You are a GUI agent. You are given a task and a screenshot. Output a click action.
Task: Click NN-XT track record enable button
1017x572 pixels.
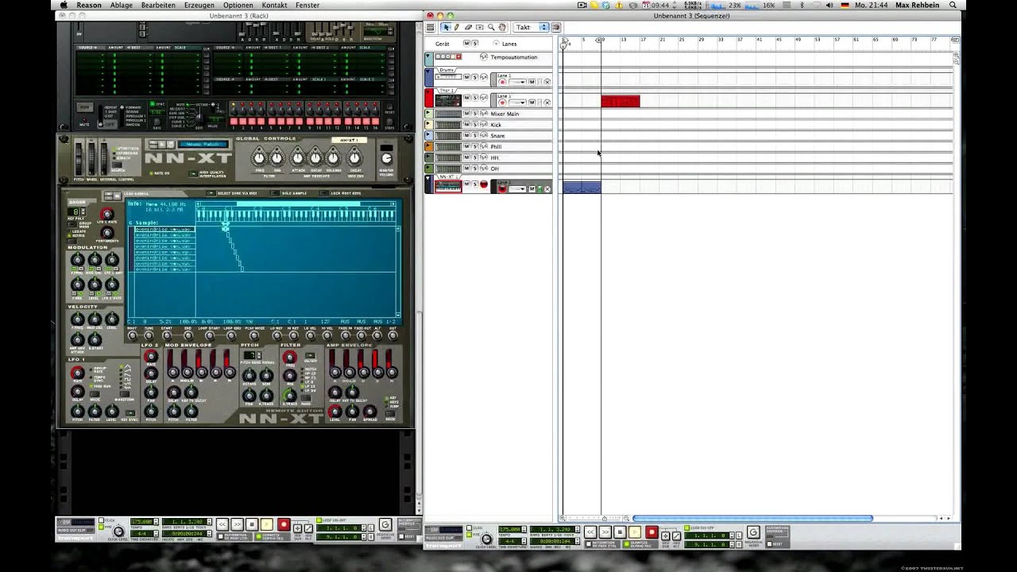coord(483,184)
